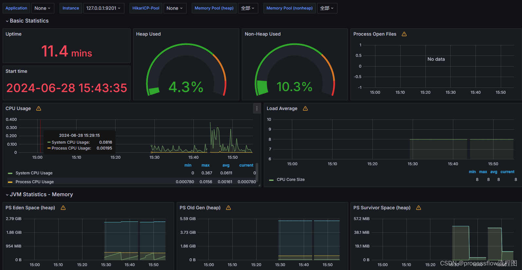Screen dimensions: 522x270
Task: Click System CPU max value 0.367
Action: click(x=207, y=173)
